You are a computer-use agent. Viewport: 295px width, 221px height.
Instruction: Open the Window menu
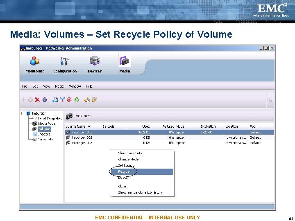[x=75, y=86]
